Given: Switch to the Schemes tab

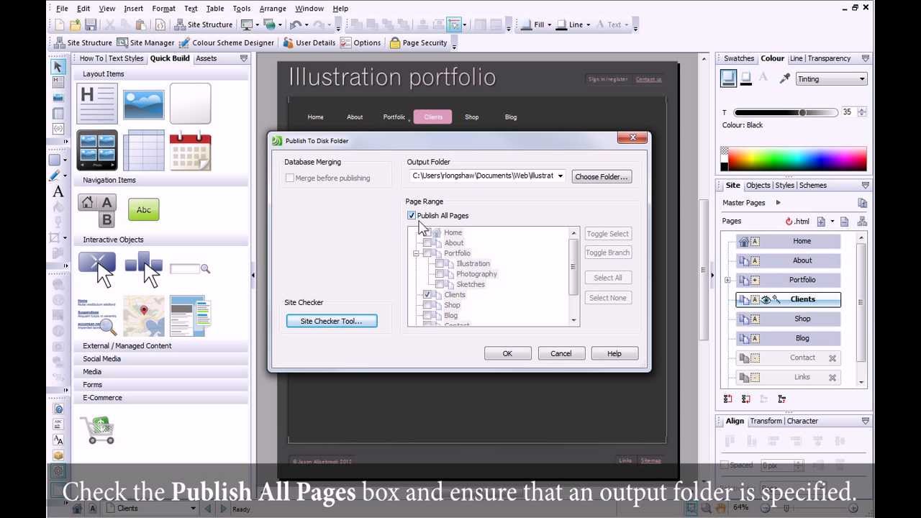Looking at the screenshot, I should [x=813, y=186].
